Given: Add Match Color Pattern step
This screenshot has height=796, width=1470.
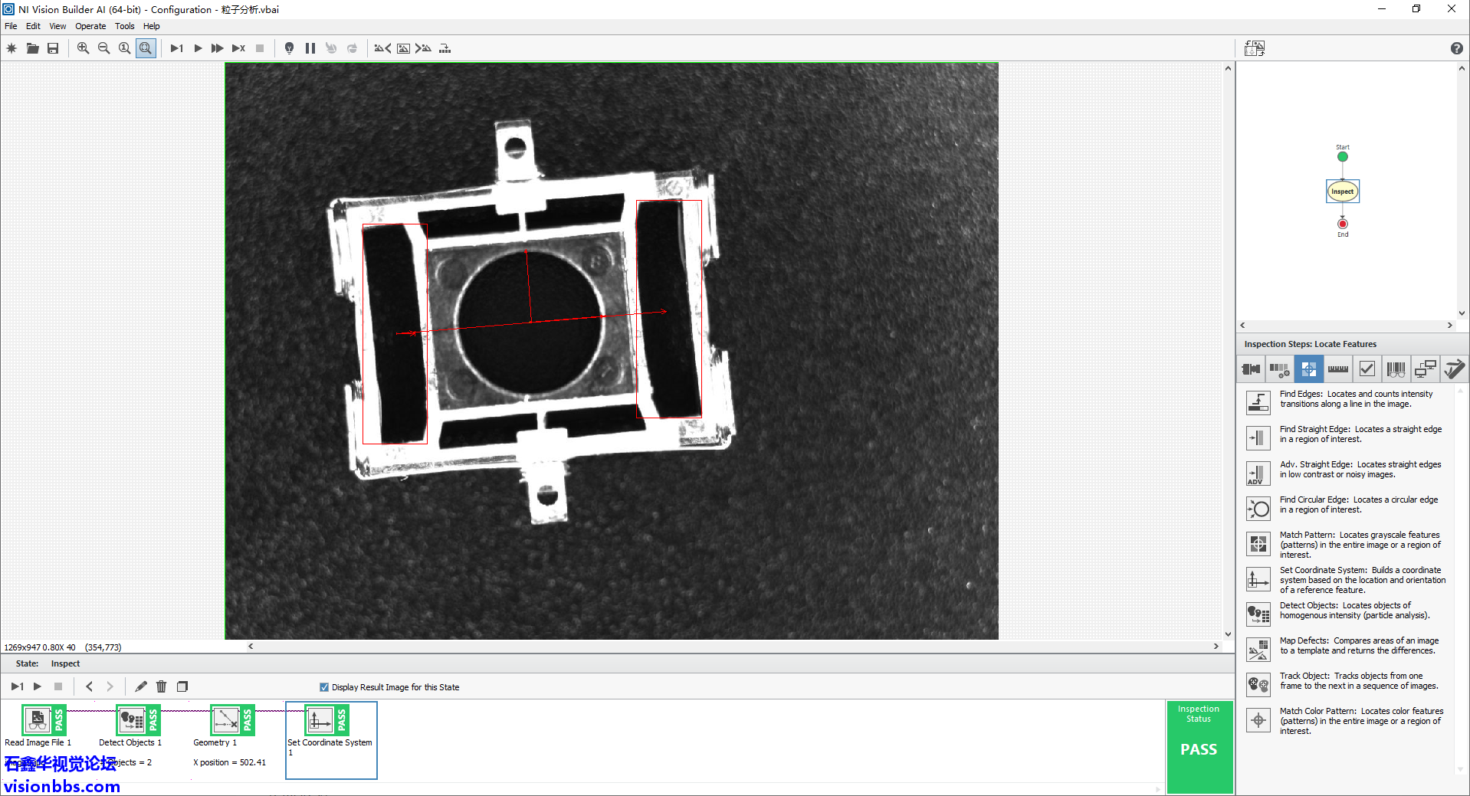Looking at the screenshot, I should click(1258, 720).
